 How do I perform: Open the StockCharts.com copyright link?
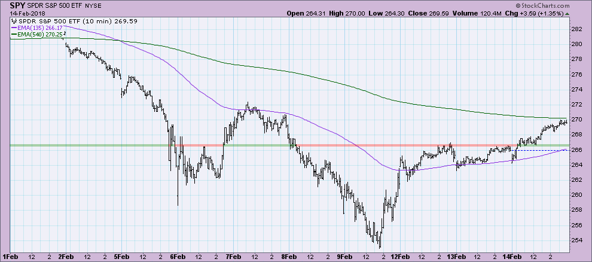click(542, 5)
